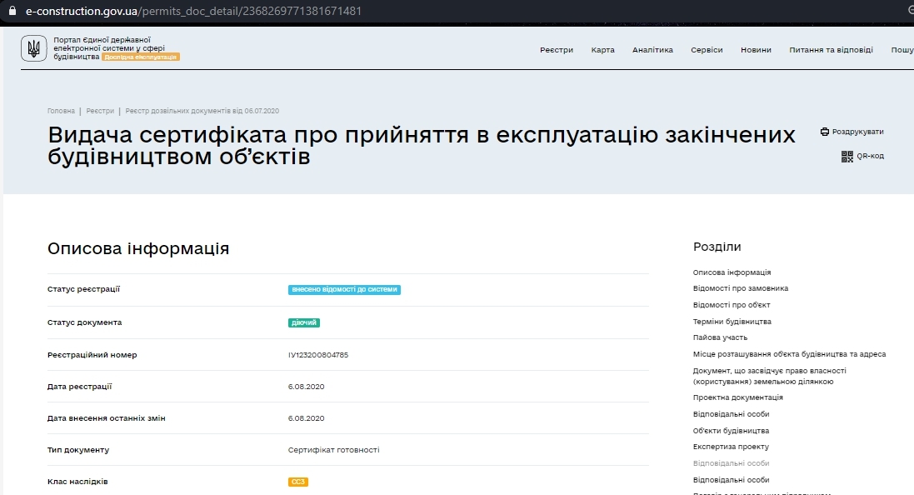This screenshot has width=914, height=495.
Task: Jump to Пайова участь section
Action: 720,337
